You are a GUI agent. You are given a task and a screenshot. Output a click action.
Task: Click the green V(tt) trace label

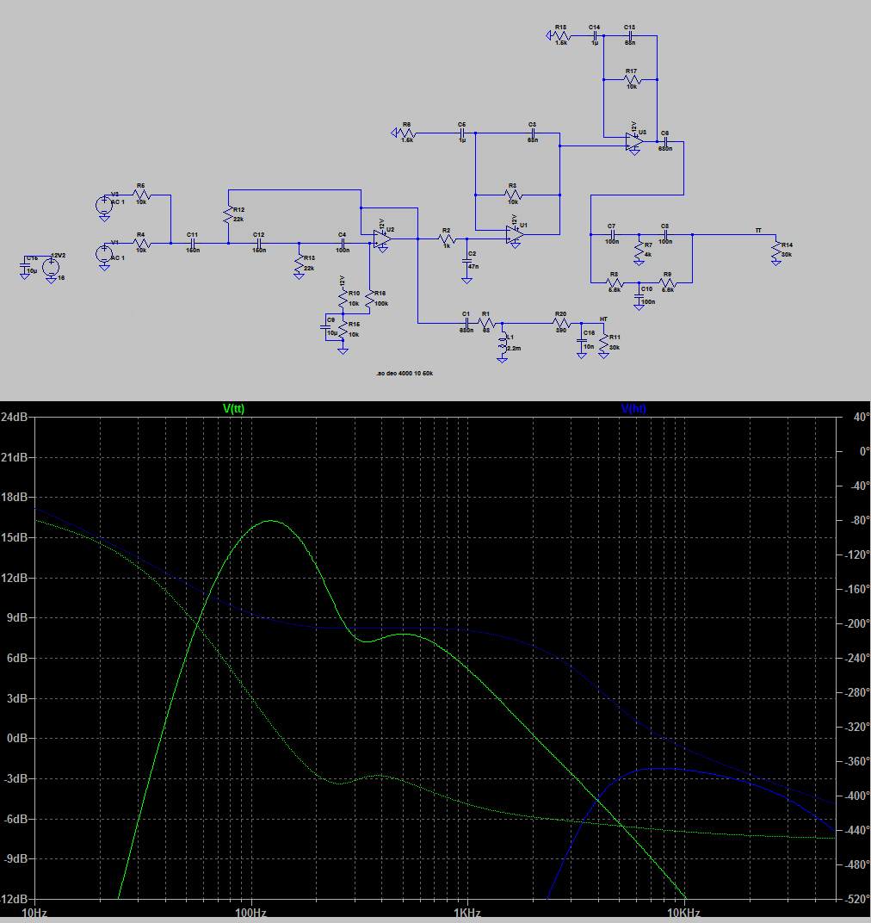coord(233,409)
